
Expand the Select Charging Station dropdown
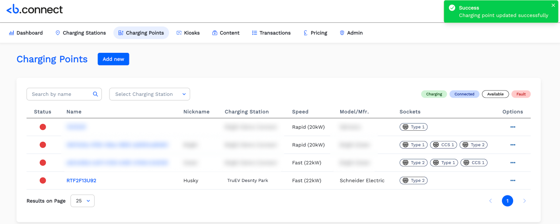(x=150, y=94)
